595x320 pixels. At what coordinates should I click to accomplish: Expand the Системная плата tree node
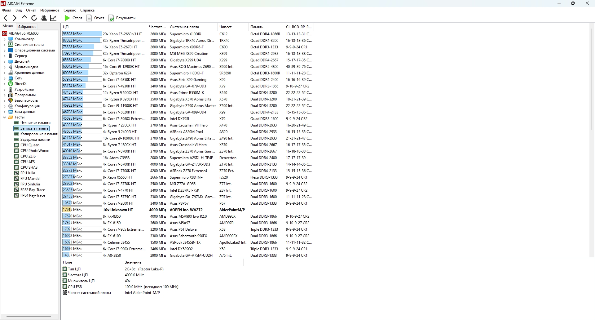(4, 45)
